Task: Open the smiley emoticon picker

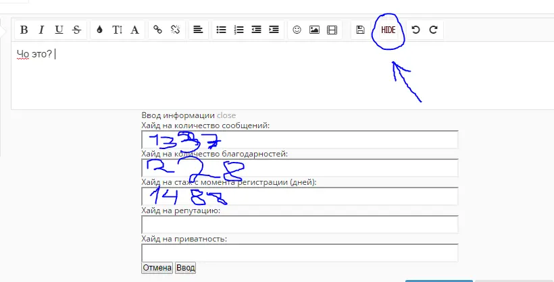Action: (297, 30)
